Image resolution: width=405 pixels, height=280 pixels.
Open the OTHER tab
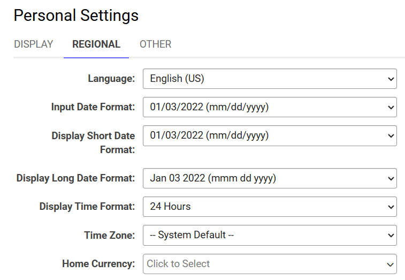pyautogui.click(x=156, y=44)
